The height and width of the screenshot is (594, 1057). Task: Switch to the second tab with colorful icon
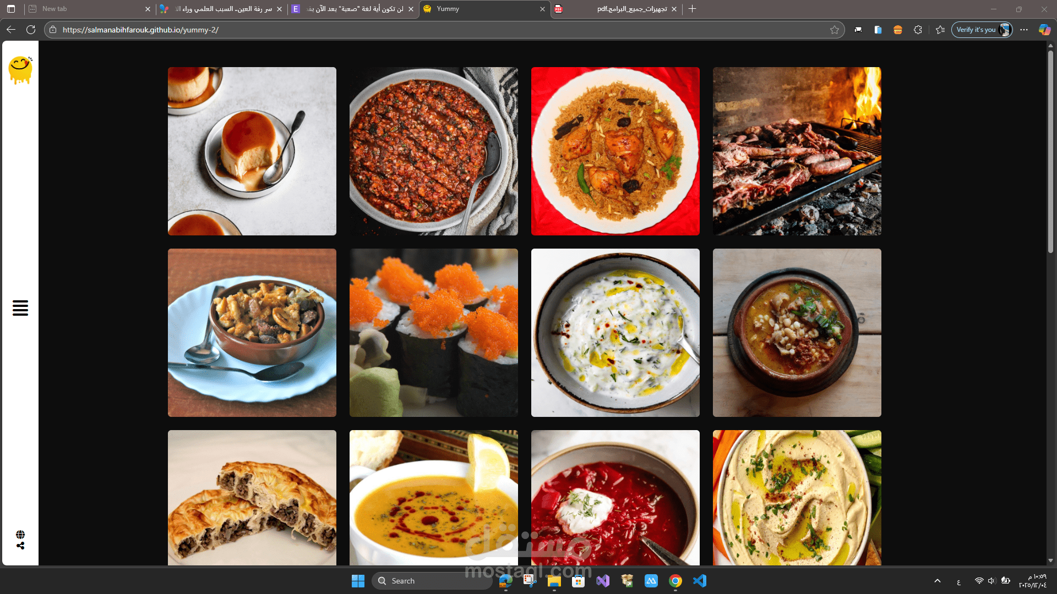click(221, 9)
